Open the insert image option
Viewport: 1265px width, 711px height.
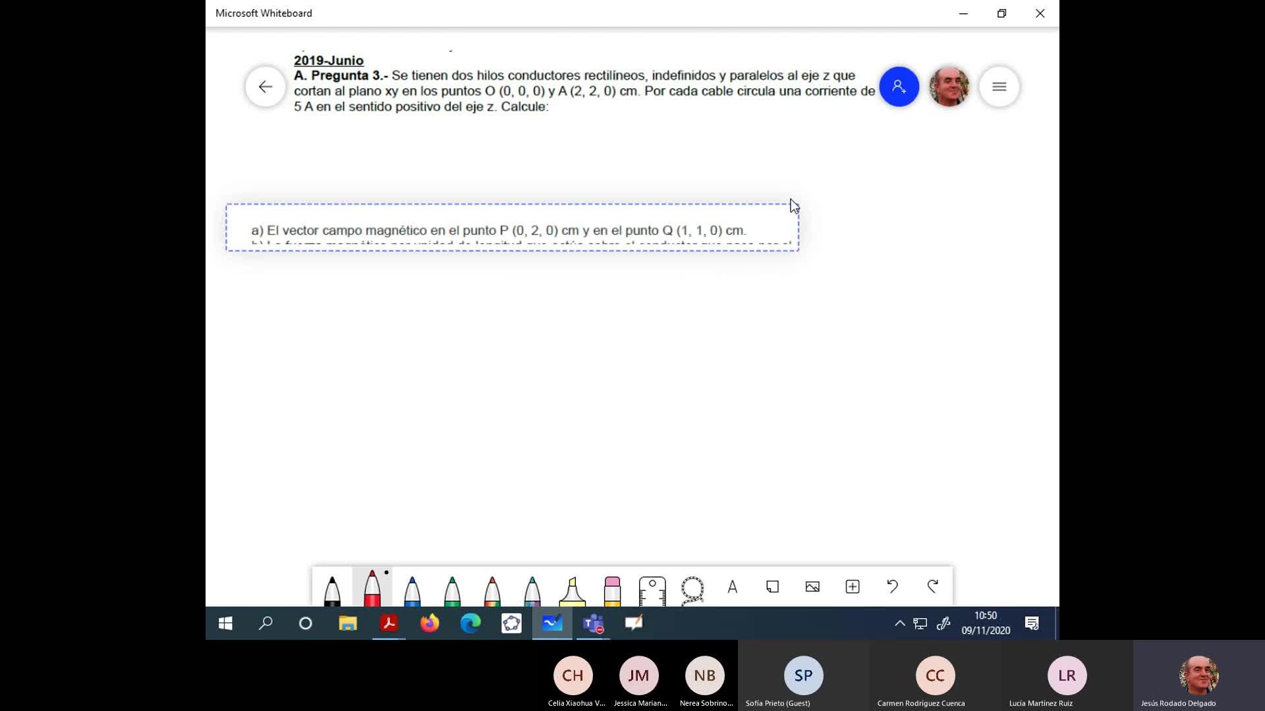(812, 587)
